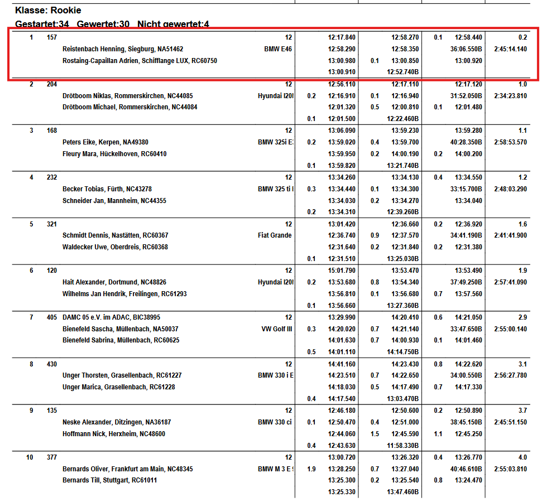Click co-driver Rostaing-Capaillan Adrien entry
Screen dimensions: 551x502
click(x=140, y=61)
